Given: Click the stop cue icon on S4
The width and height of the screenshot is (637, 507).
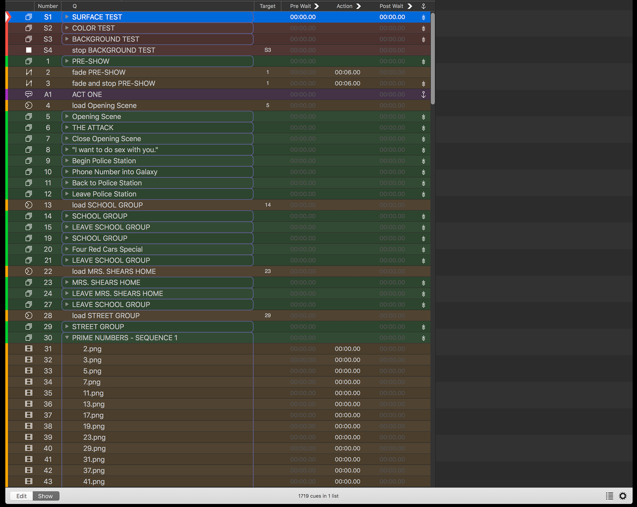Looking at the screenshot, I should click(29, 50).
